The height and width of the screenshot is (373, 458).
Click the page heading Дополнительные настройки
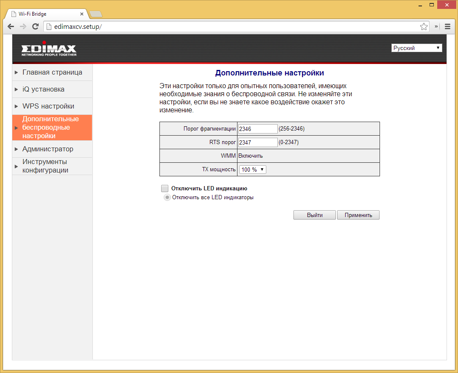pyautogui.click(x=270, y=73)
